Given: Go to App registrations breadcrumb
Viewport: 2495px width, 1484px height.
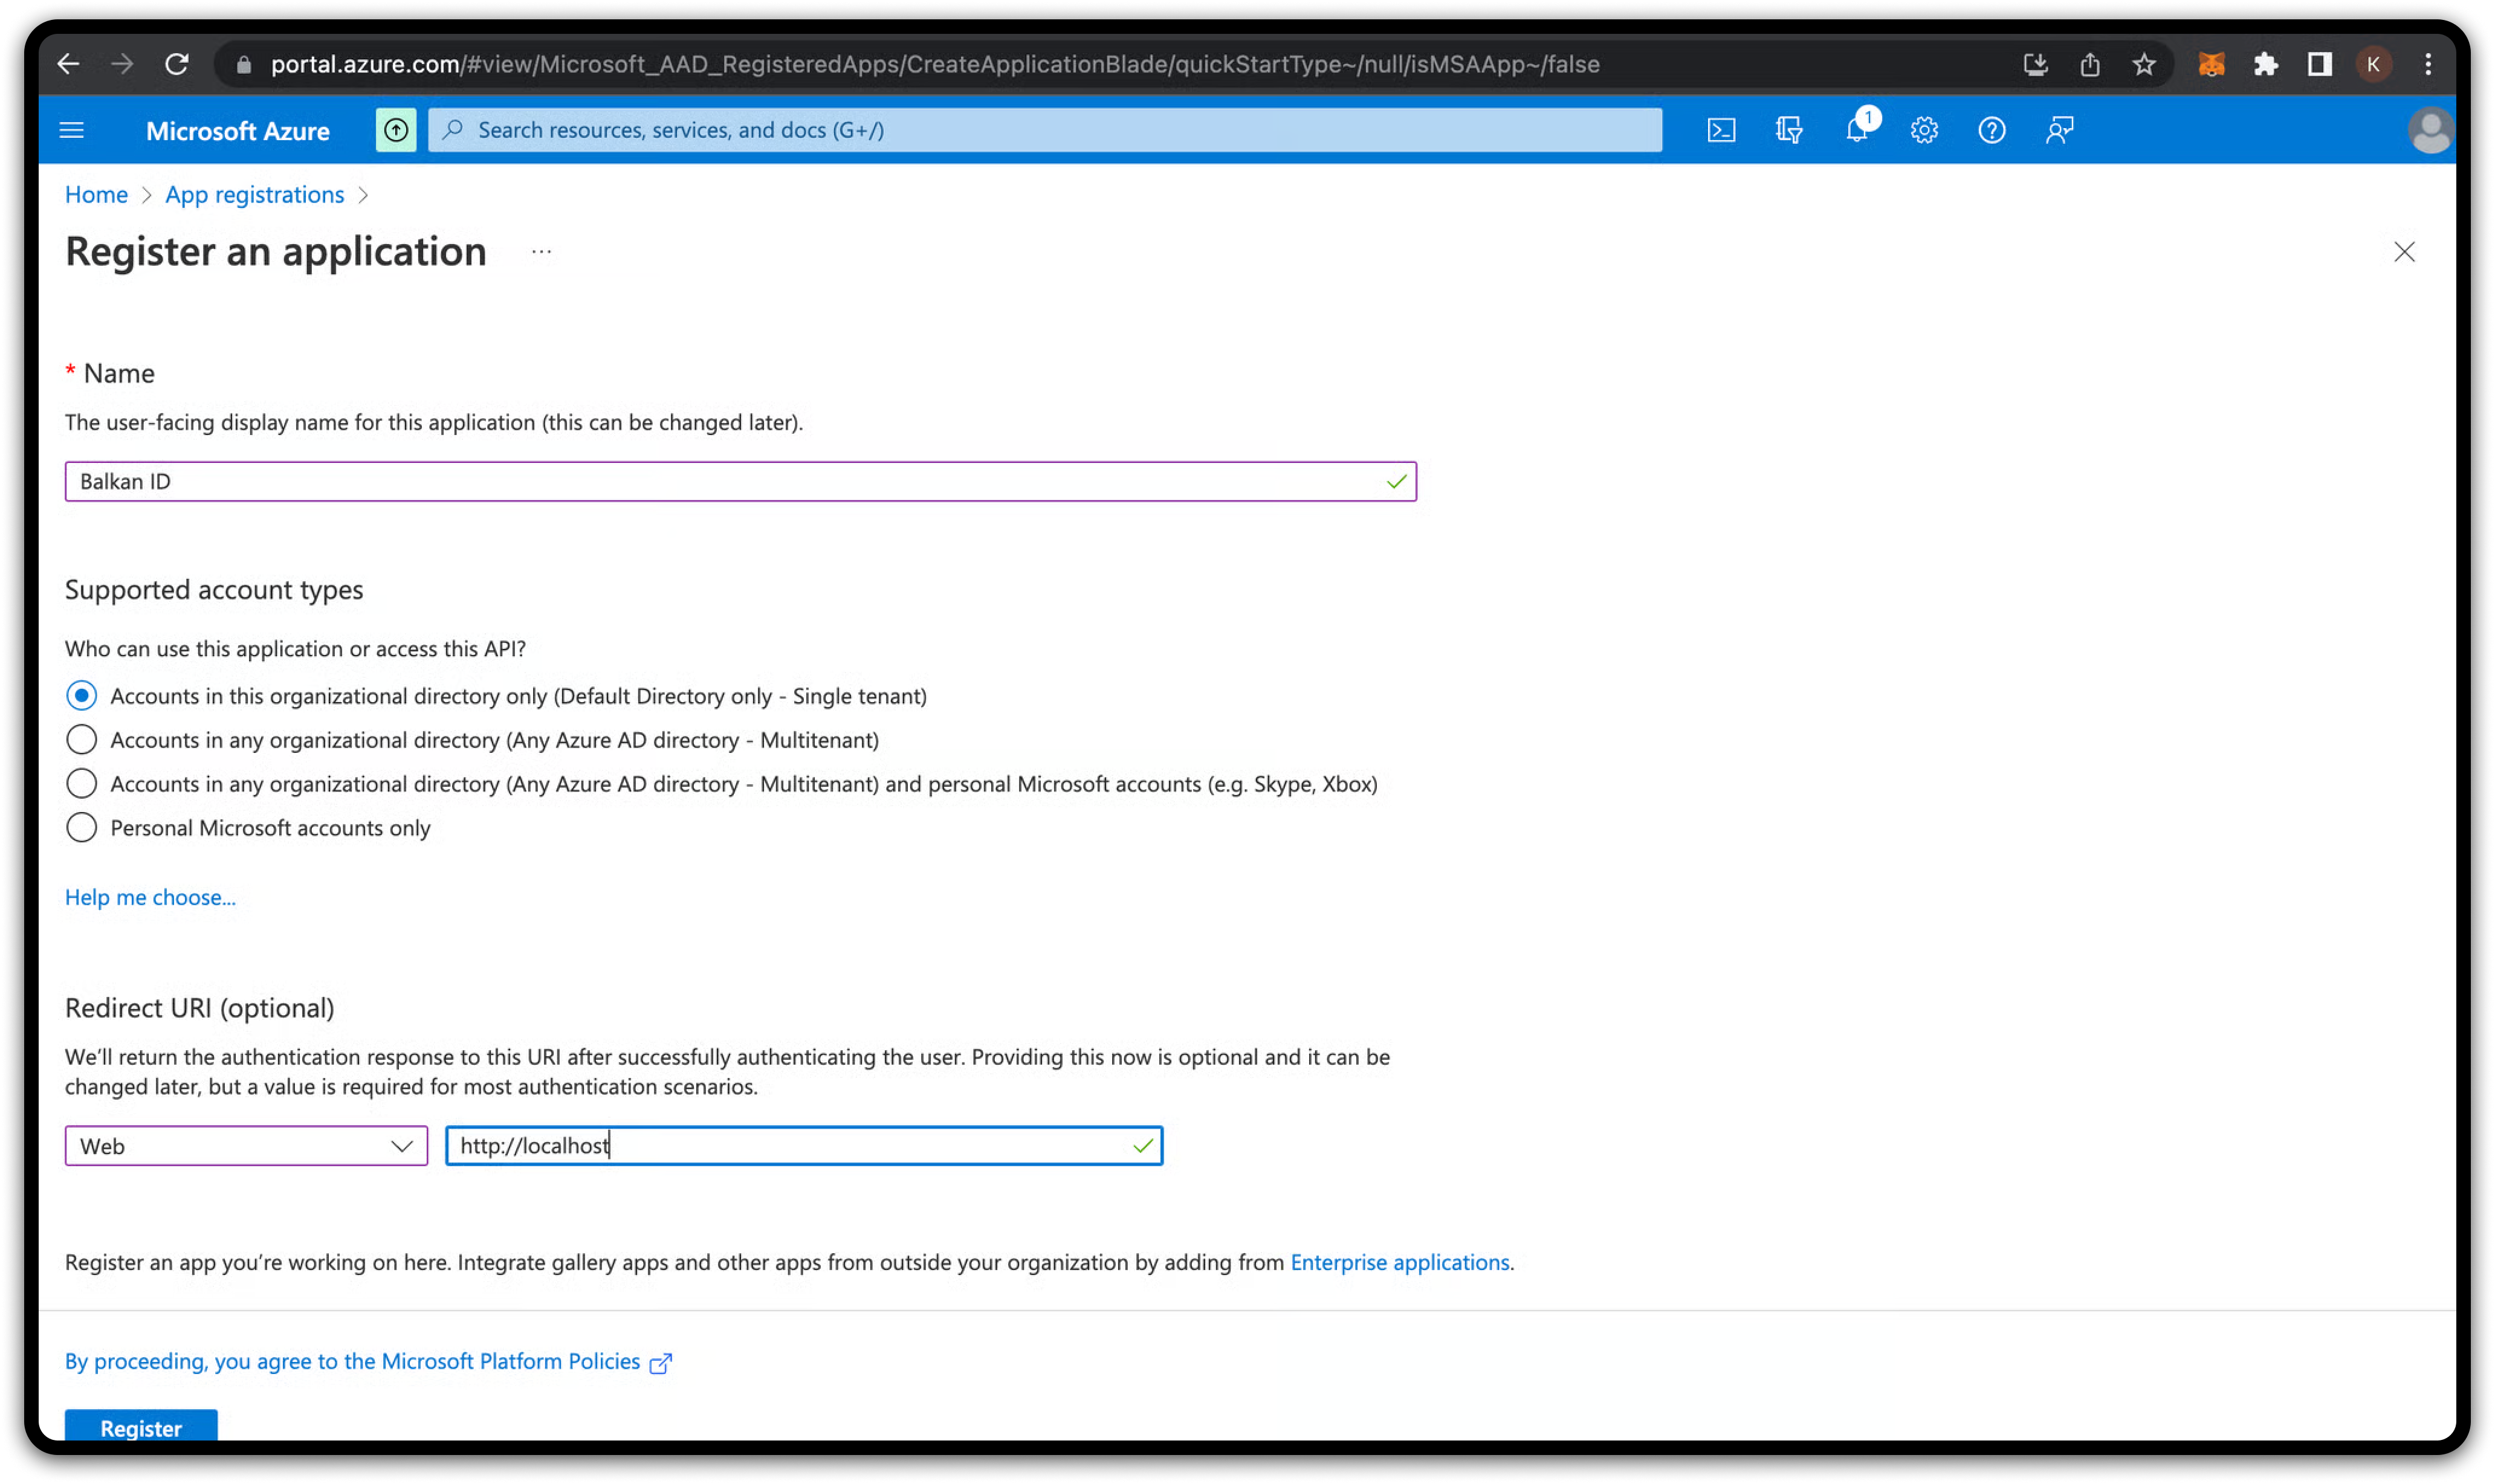Looking at the screenshot, I should point(254,195).
